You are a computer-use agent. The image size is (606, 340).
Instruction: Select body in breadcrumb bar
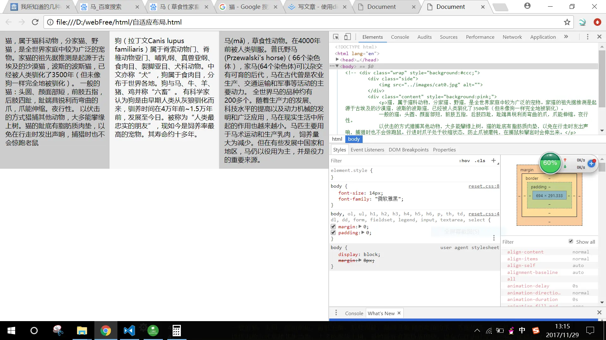354,139
